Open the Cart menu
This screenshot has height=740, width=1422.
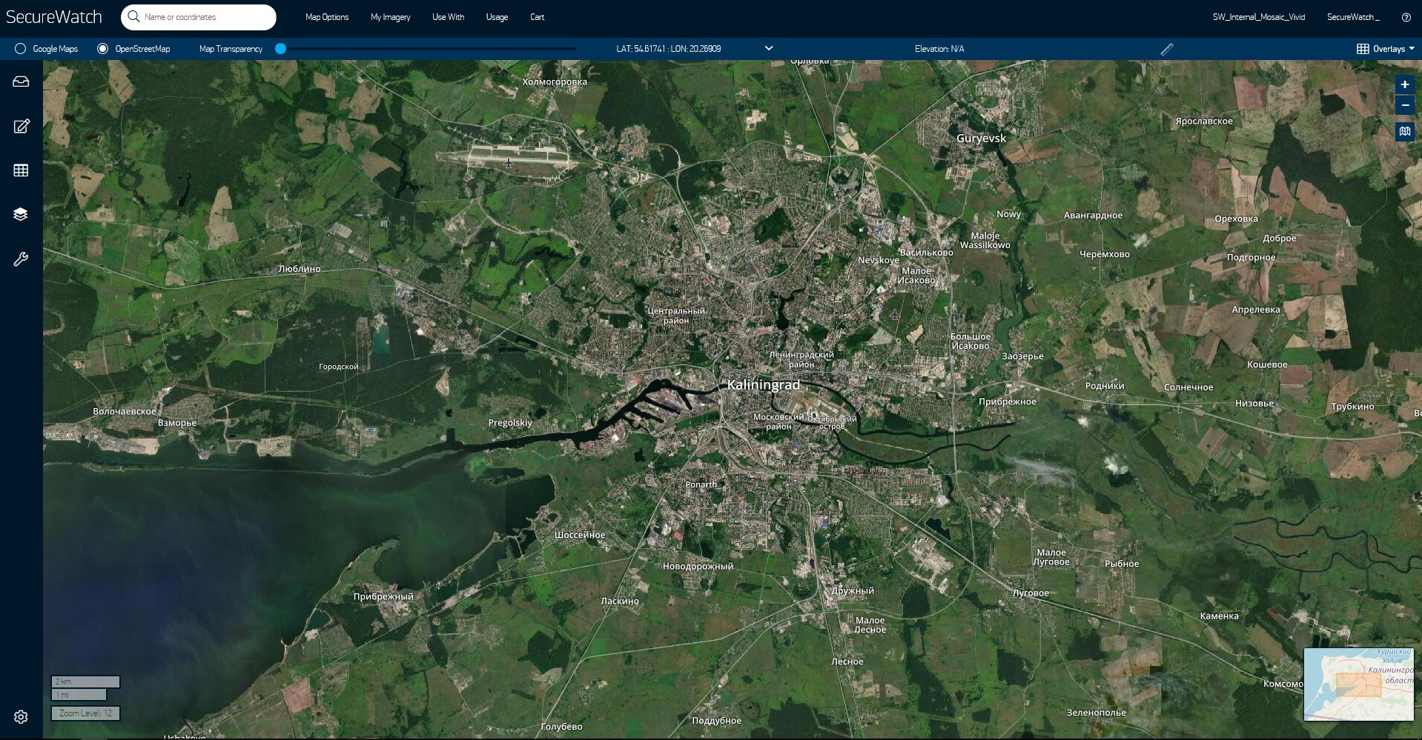click(x=538, y=17)
